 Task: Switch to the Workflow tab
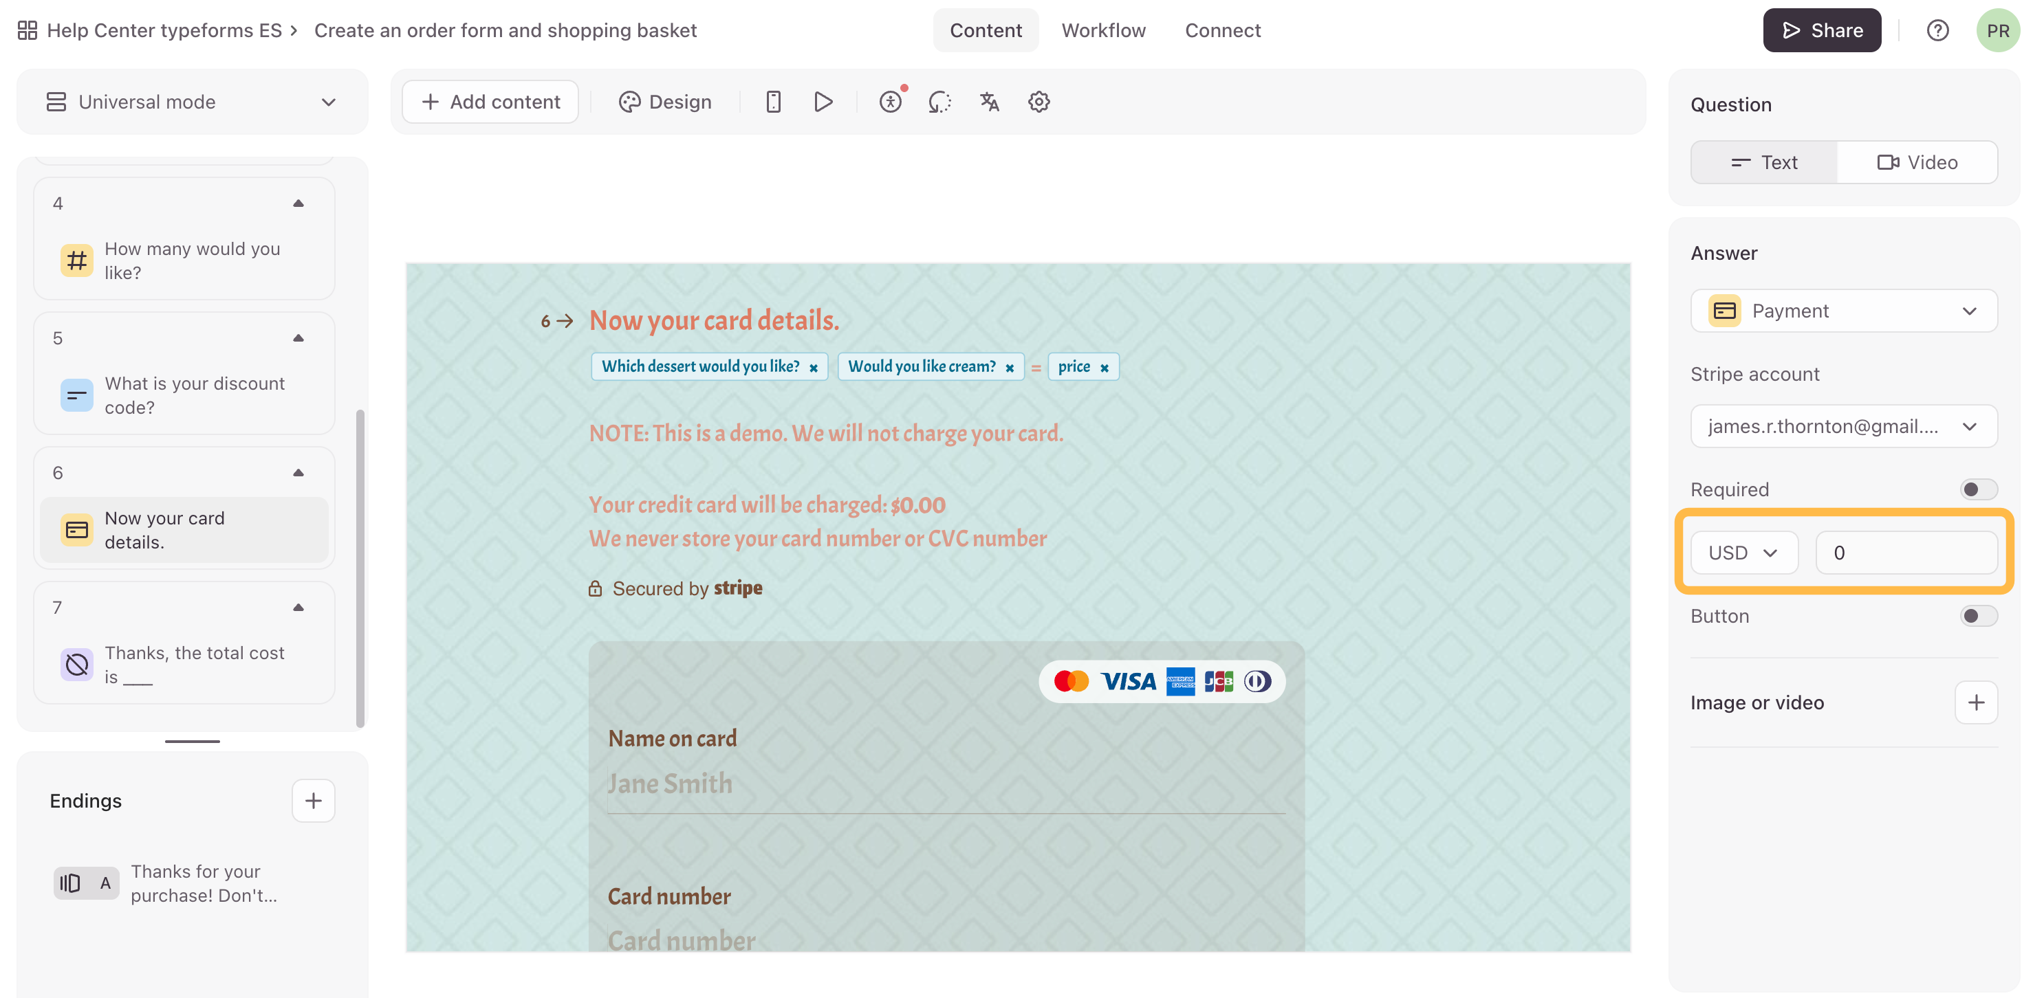point(1103,30)
